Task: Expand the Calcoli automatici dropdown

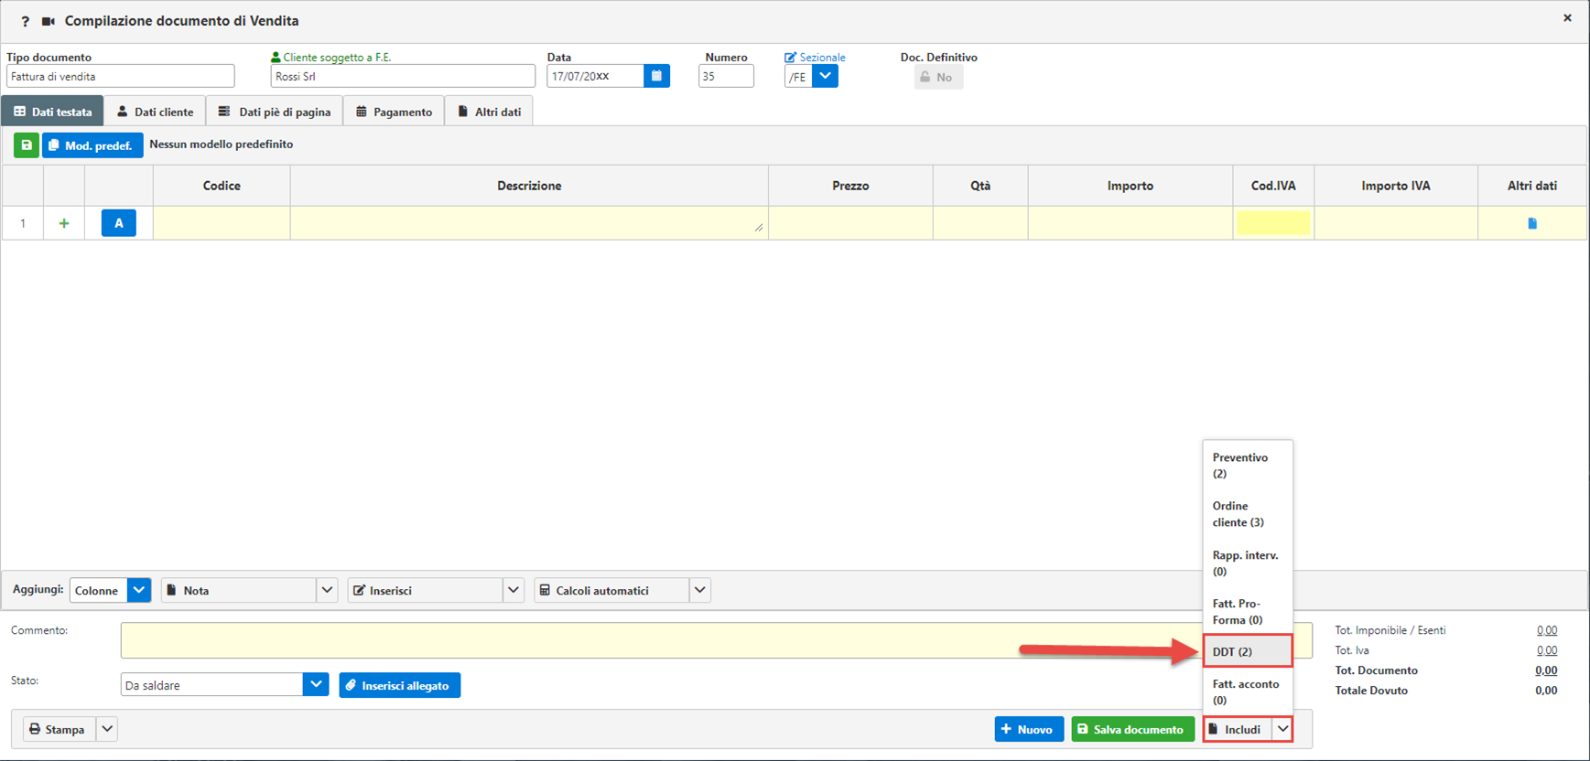Action: [699, 591]
